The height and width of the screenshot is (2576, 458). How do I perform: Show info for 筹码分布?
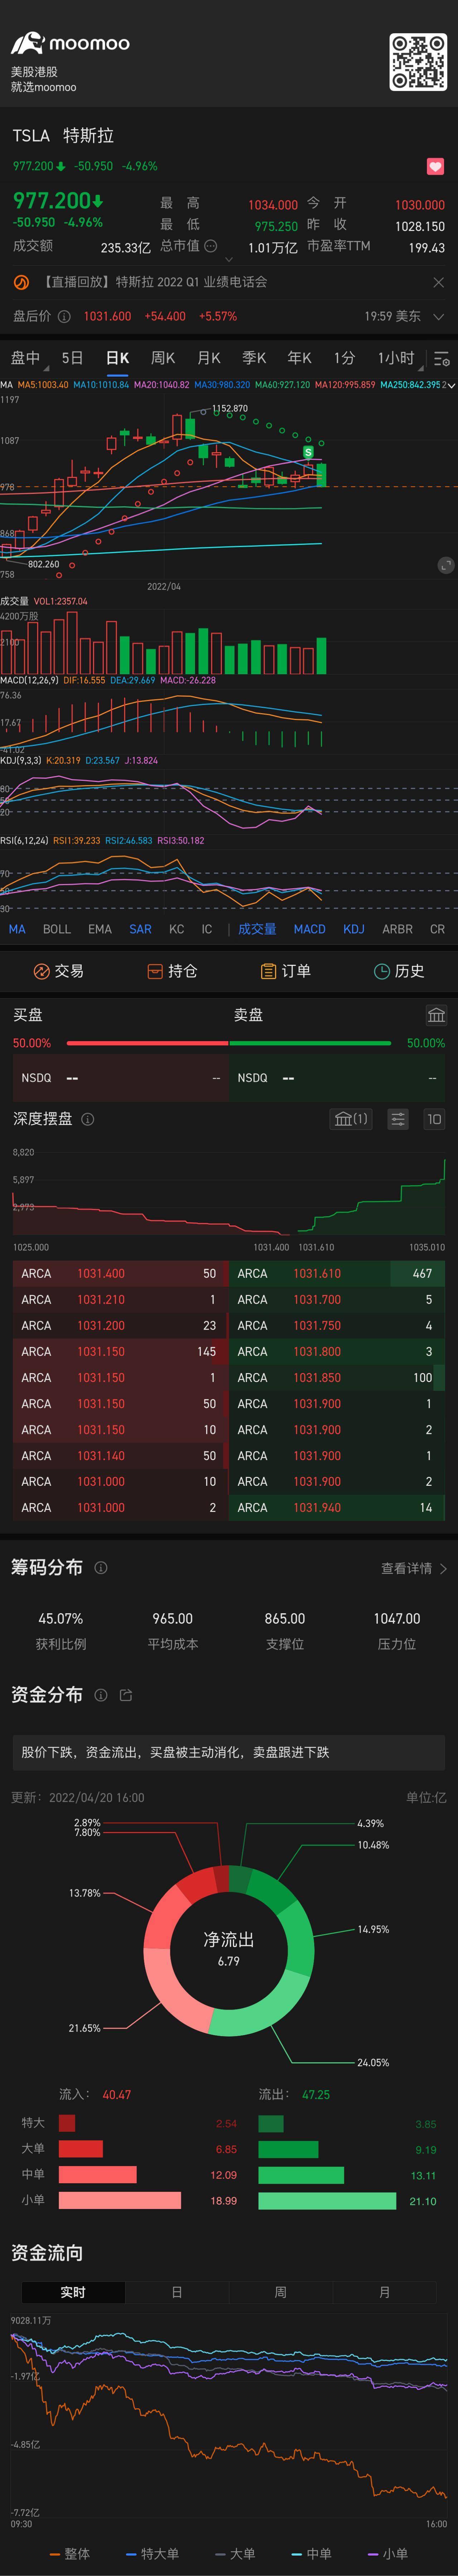tap(101, 1568)
